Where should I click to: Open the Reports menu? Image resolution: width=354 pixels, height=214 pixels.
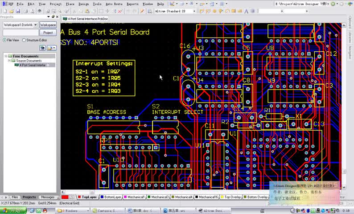click(132, 4)
